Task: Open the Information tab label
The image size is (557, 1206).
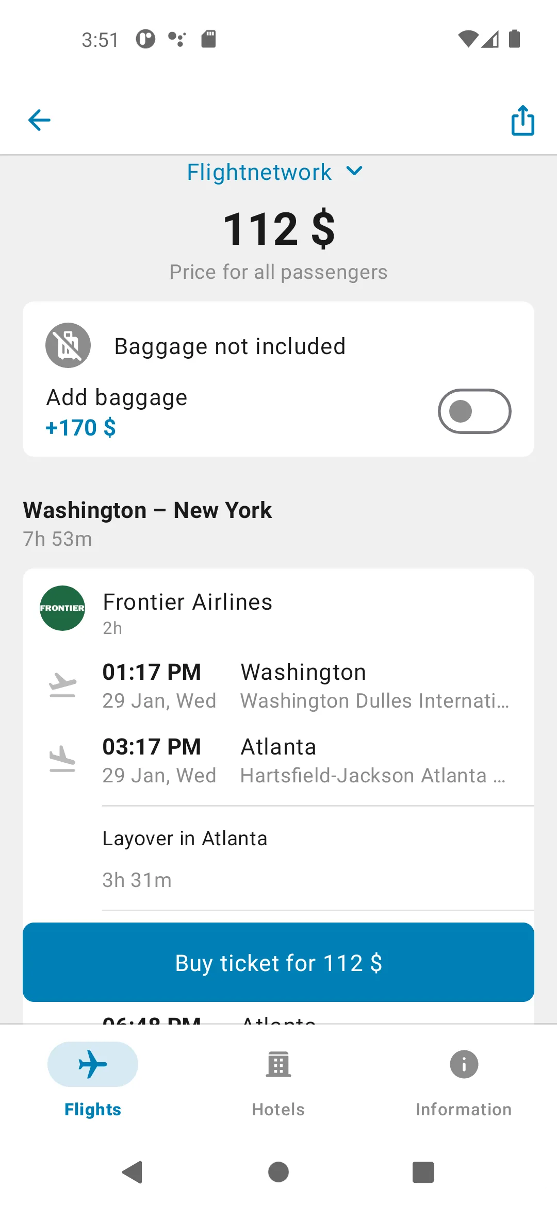Action: [x=464, y=1109]
